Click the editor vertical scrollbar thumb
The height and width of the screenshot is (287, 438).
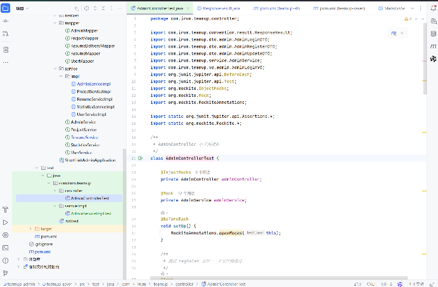click(425, 58)
